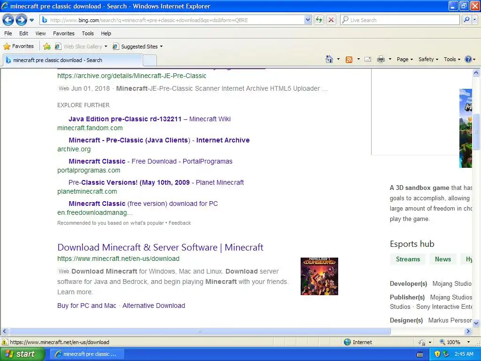This screenshot has height=361, width=481.
Task: Expand the Home button dropdown arrow
Action: click(x=338, y=59)
